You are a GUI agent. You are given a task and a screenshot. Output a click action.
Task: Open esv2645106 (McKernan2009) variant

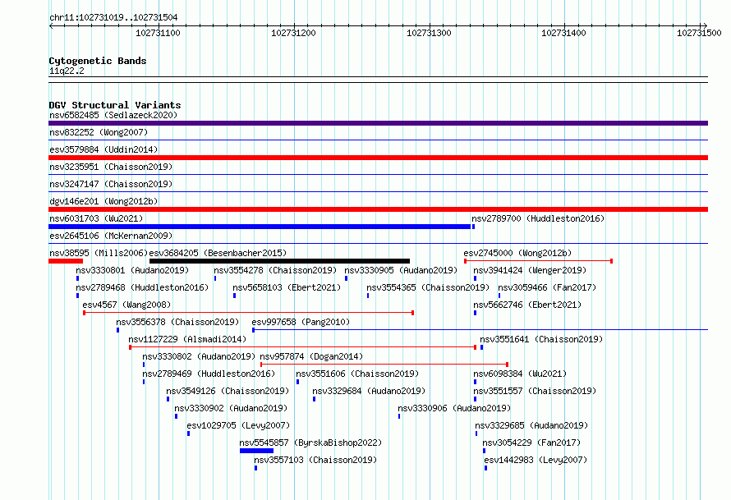111,236
